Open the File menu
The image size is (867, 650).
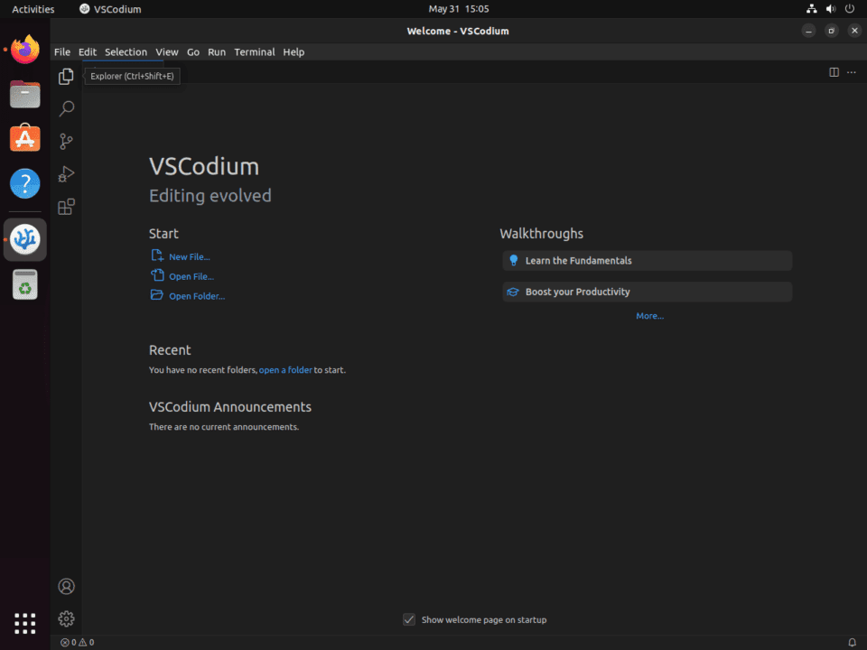pos(61,51)
